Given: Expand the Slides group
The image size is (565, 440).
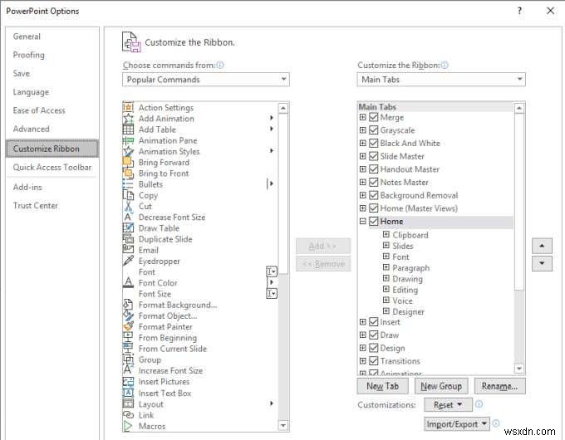Looking at the screenshot, I should (x=386, y=246).
